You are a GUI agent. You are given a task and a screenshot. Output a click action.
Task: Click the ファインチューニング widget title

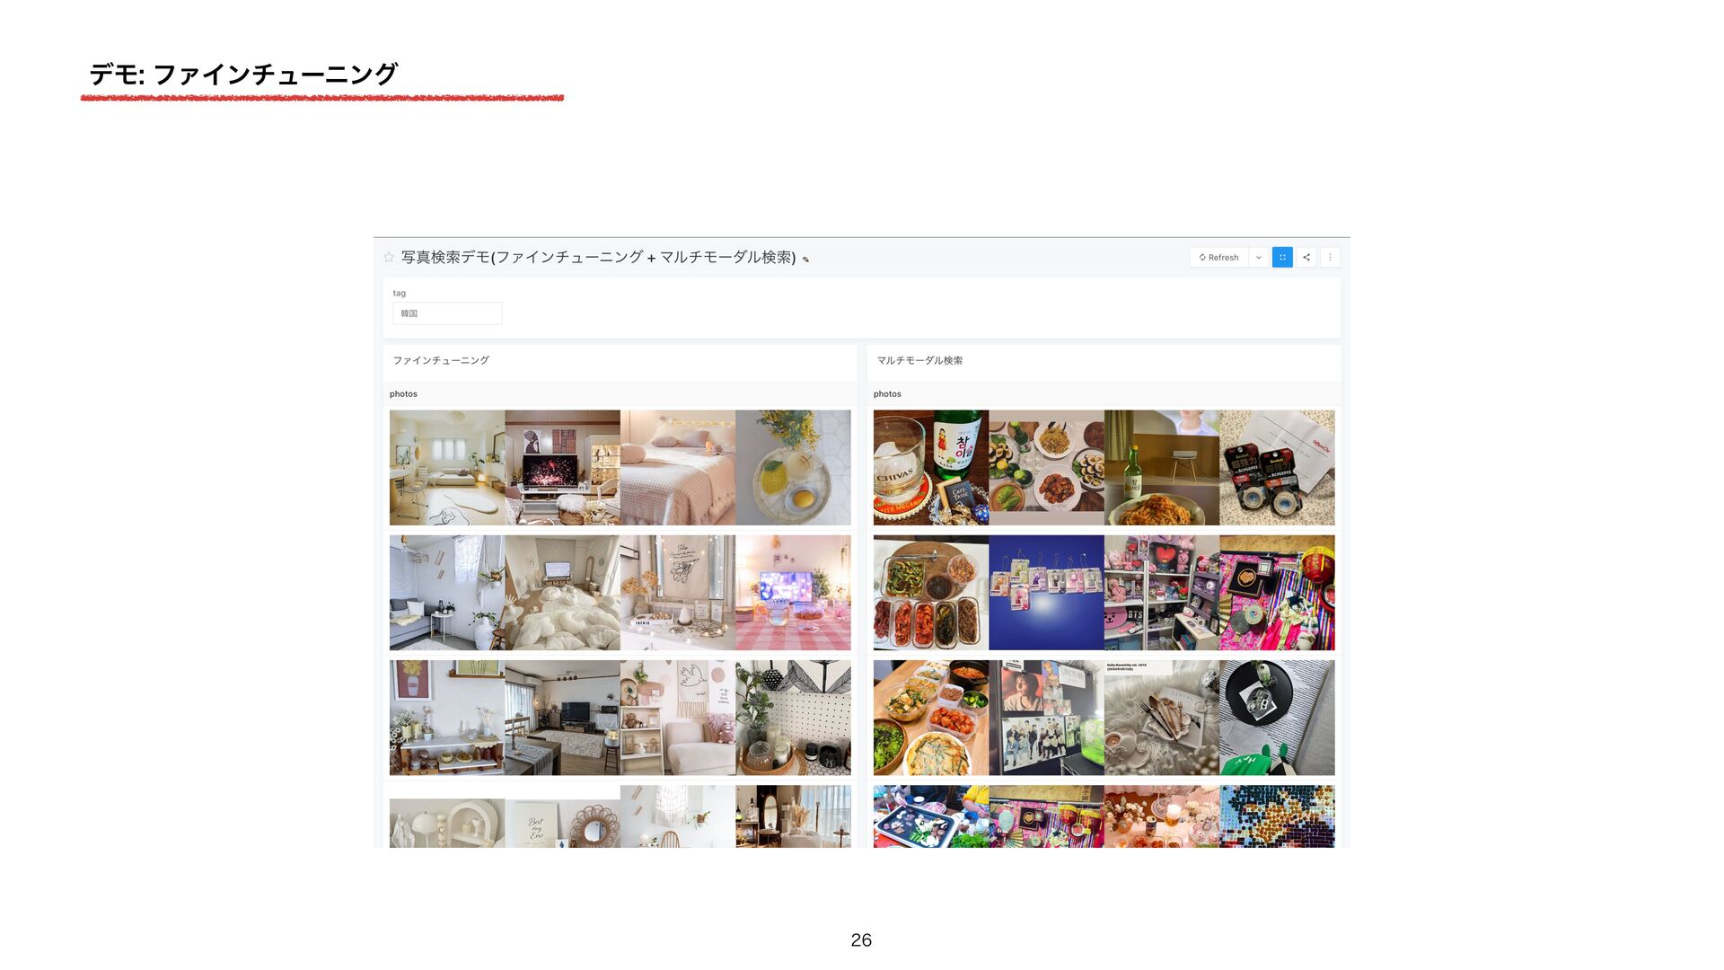[x=441, y=360]
